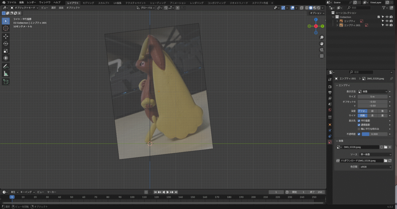Hide エンプティ in viewport via eye icon

[x=387, y=21]
